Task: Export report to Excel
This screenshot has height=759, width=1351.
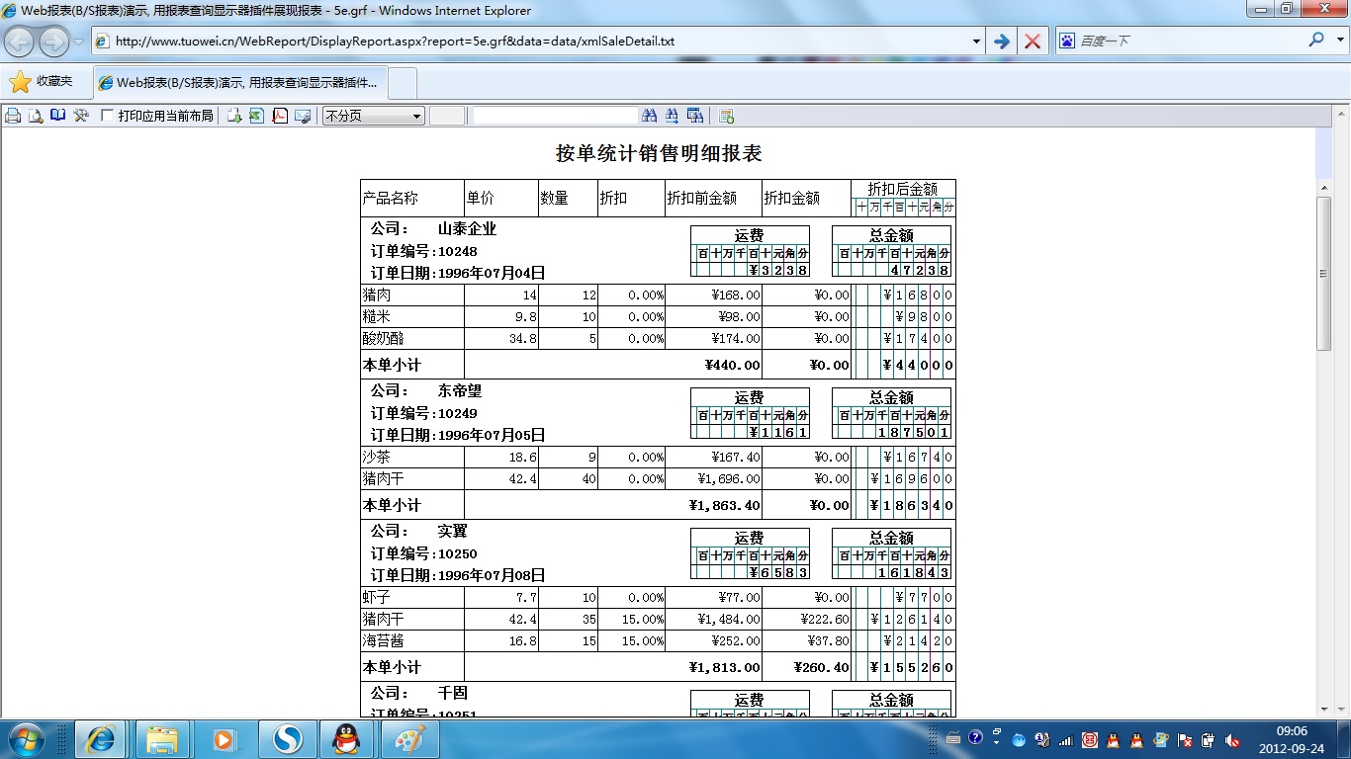Action: tap(256, 116)
